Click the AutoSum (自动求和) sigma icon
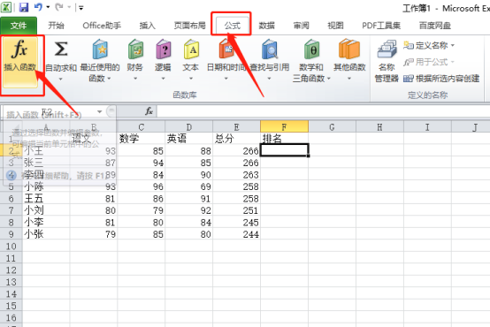 click(61, 49)
